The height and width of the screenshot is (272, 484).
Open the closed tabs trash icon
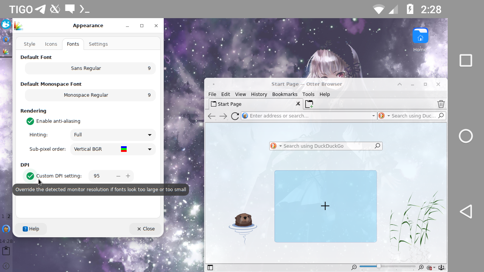click(441, 104)
